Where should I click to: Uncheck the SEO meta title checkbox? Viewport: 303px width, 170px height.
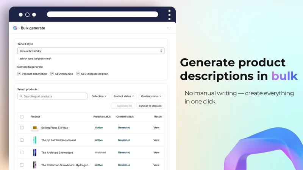pos(52,74)
